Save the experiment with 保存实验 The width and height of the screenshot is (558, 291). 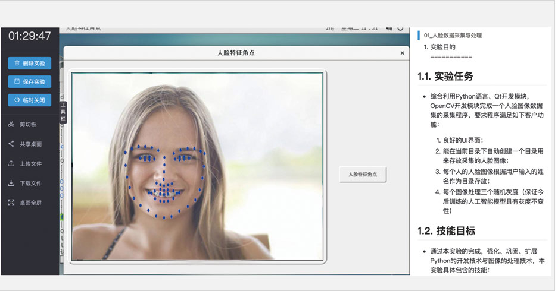(30, 81)
